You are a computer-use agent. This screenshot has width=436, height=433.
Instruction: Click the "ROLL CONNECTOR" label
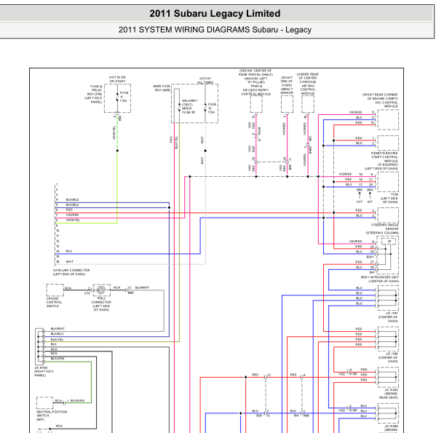click(x=101, y=300)
